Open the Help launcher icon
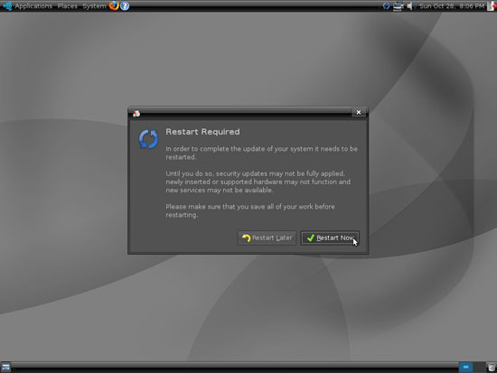The image size is (497, 373). tap(125, 5)
